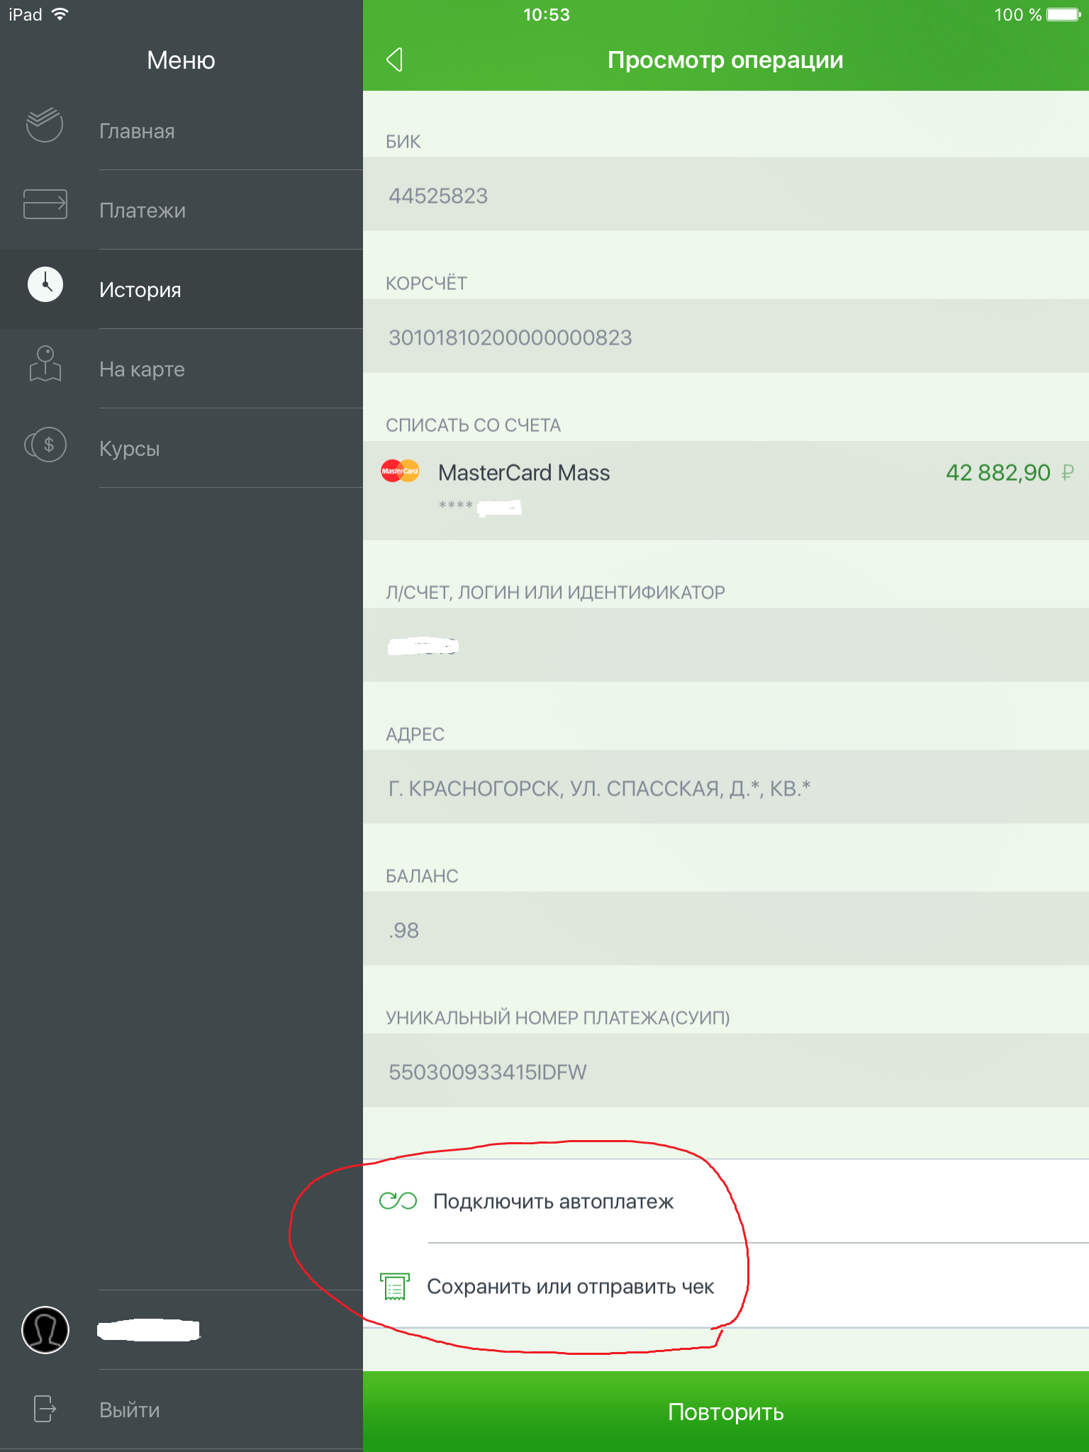Click the logout door icon
The height and width of the screenshot is (1452, 1089).
click(x=45, y=1409)
